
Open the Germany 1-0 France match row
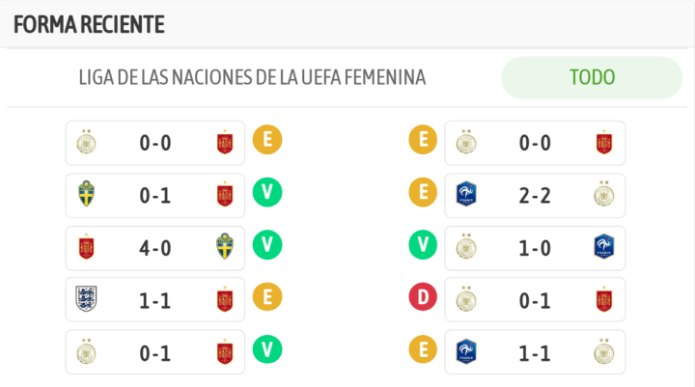(535, 247)
